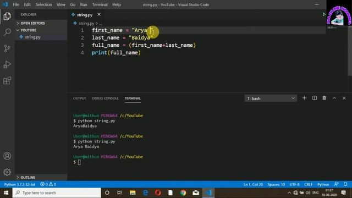Click the full_name assignment line

pos(144,45)
